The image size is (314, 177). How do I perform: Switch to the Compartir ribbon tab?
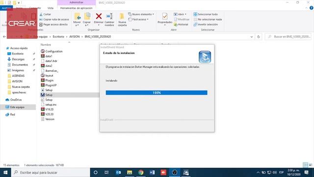coord(35,8)
